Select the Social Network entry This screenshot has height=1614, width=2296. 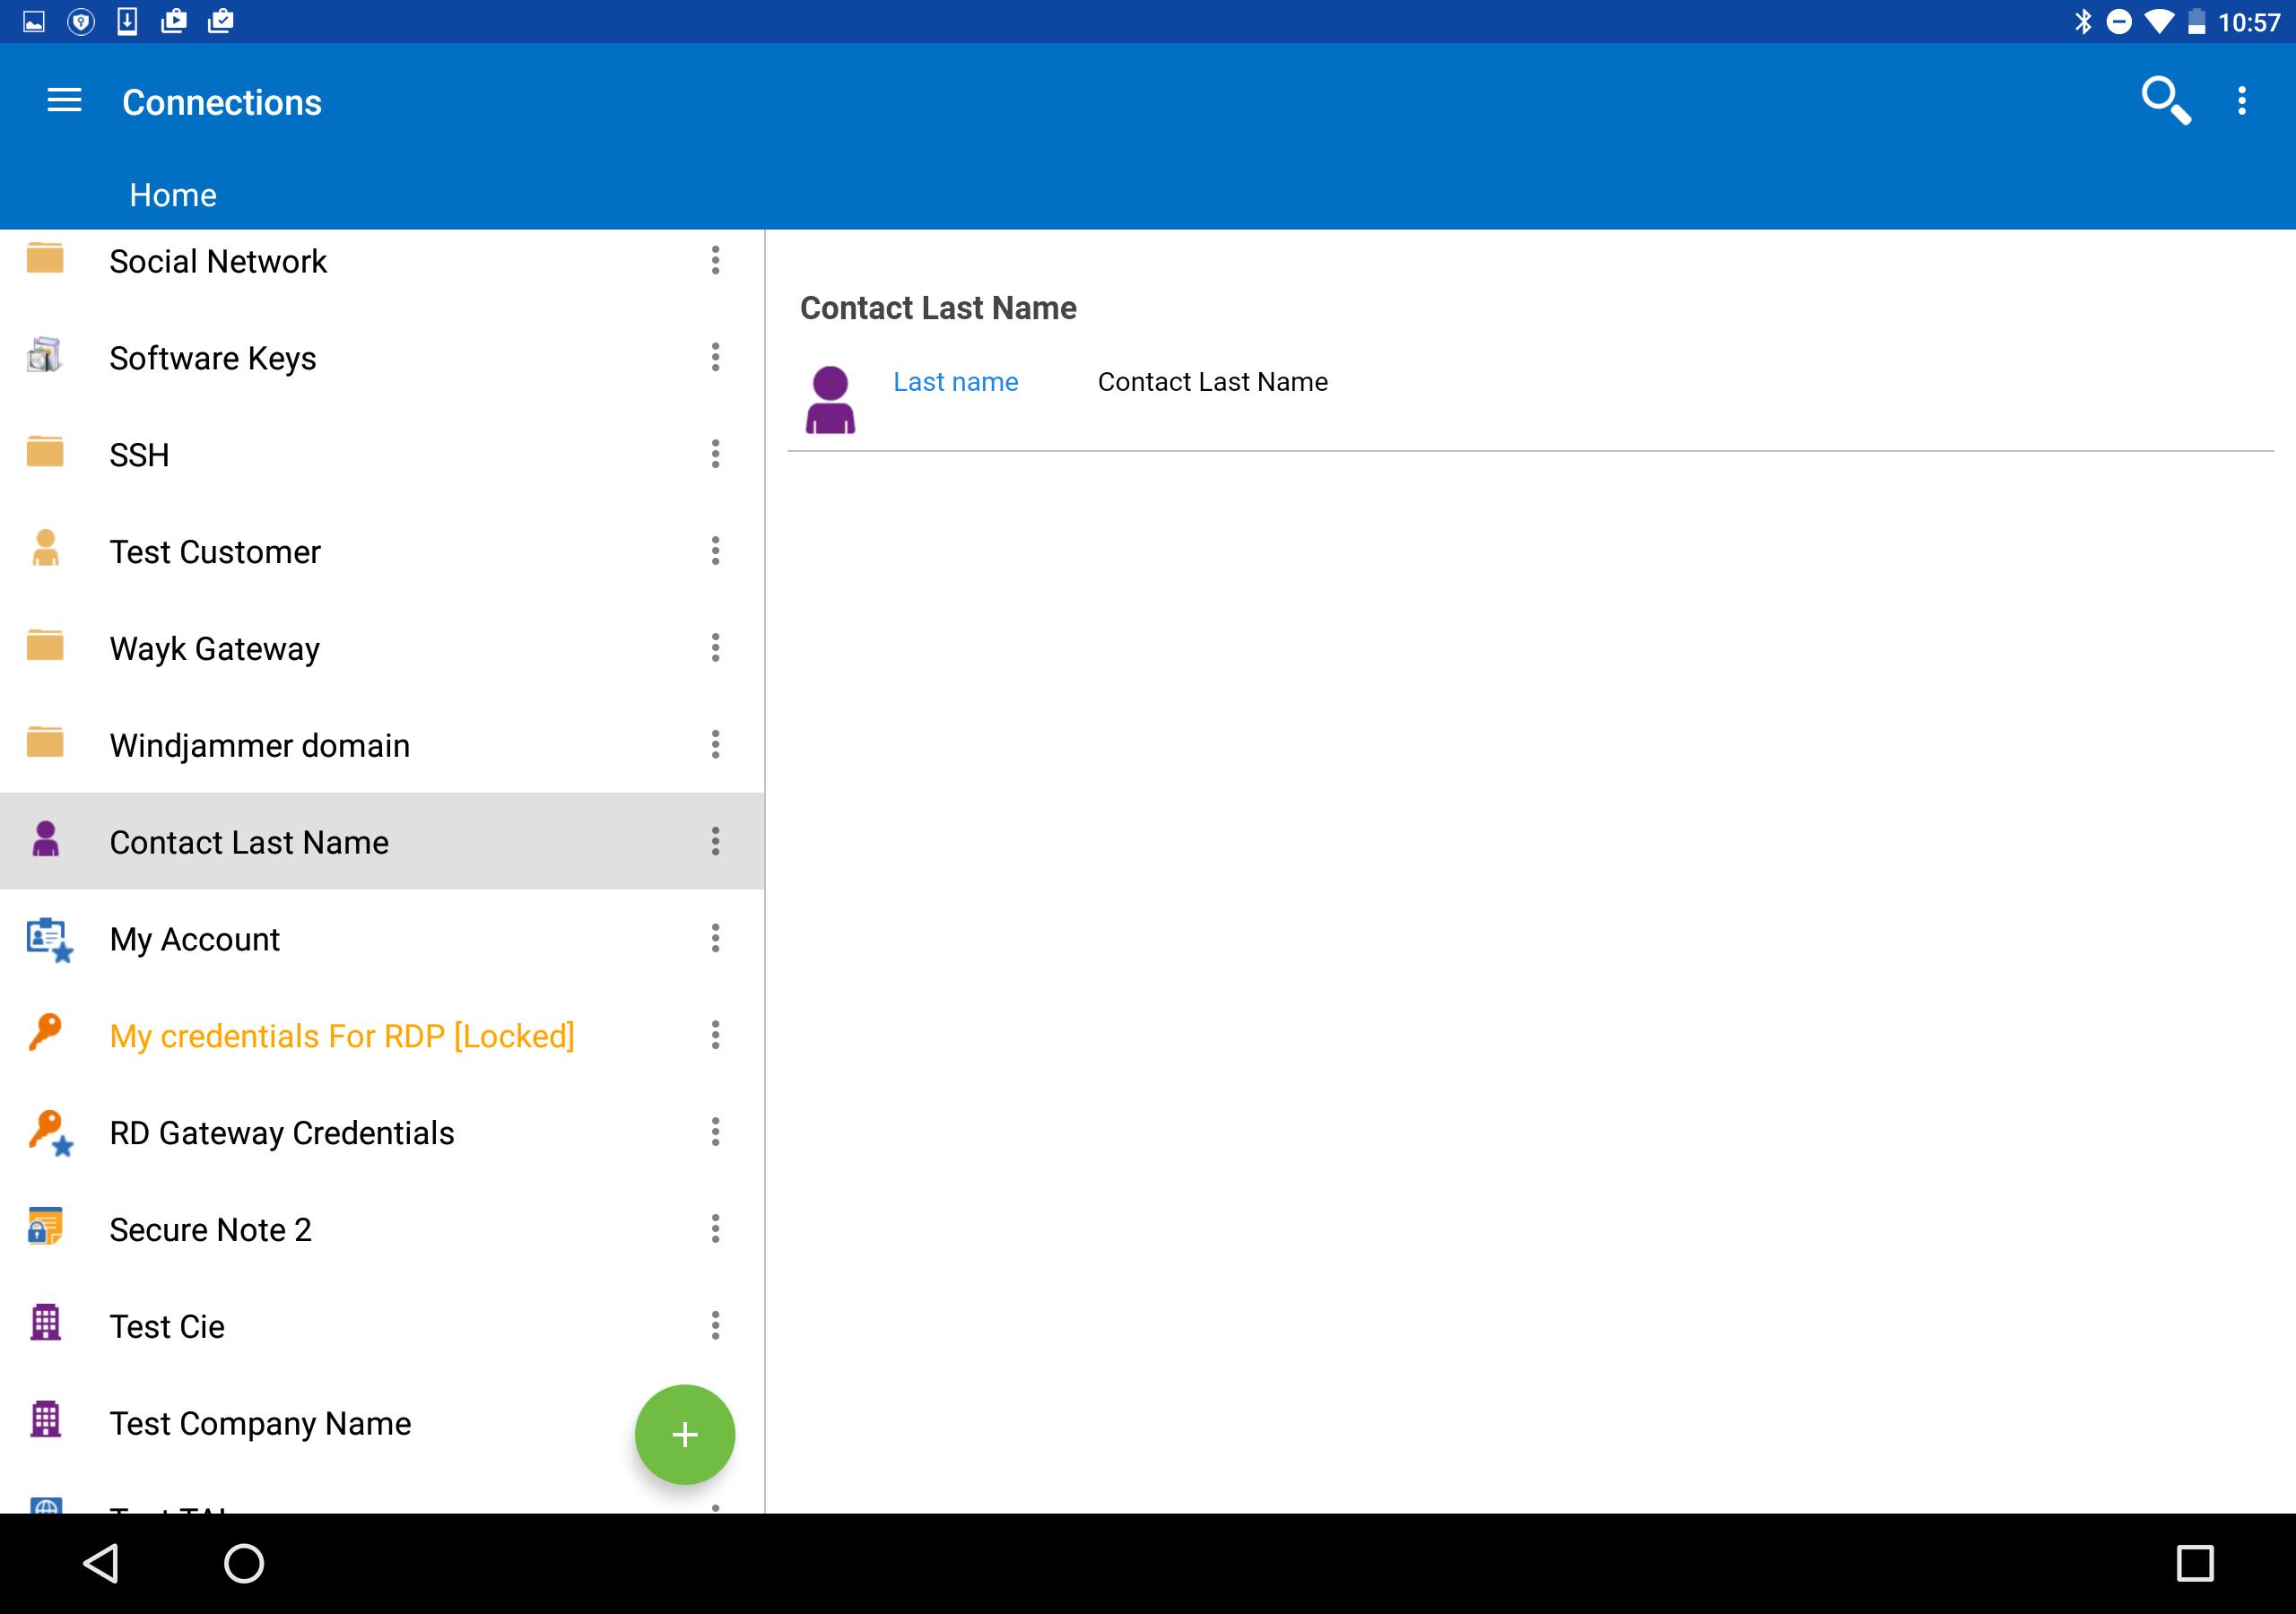click(x=382, y=261)
